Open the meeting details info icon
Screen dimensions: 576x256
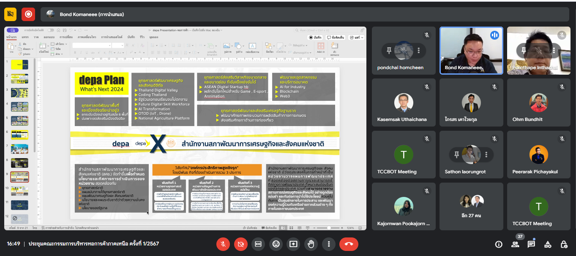point(499,244)
